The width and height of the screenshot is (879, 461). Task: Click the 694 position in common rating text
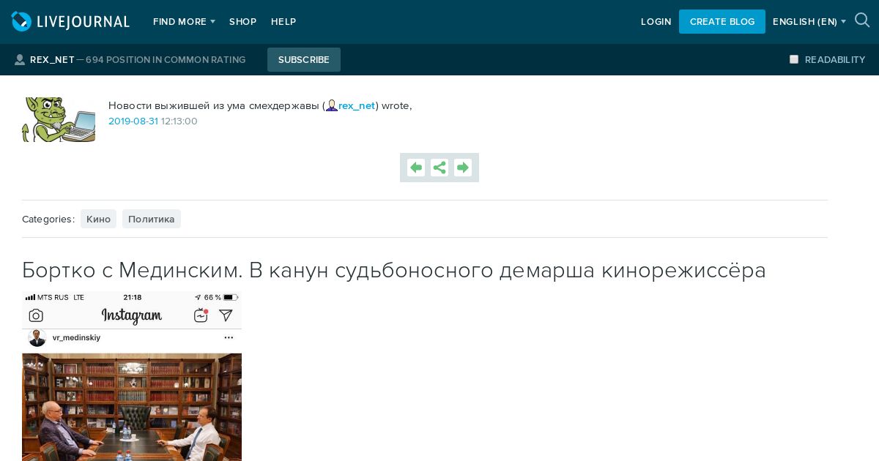(166, 60)
